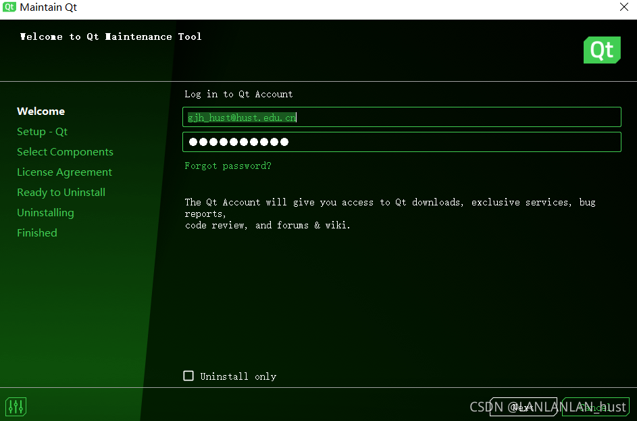Click the Qt Account description paragraph
Screen dimensions: 637x421
tap(390, 214)
